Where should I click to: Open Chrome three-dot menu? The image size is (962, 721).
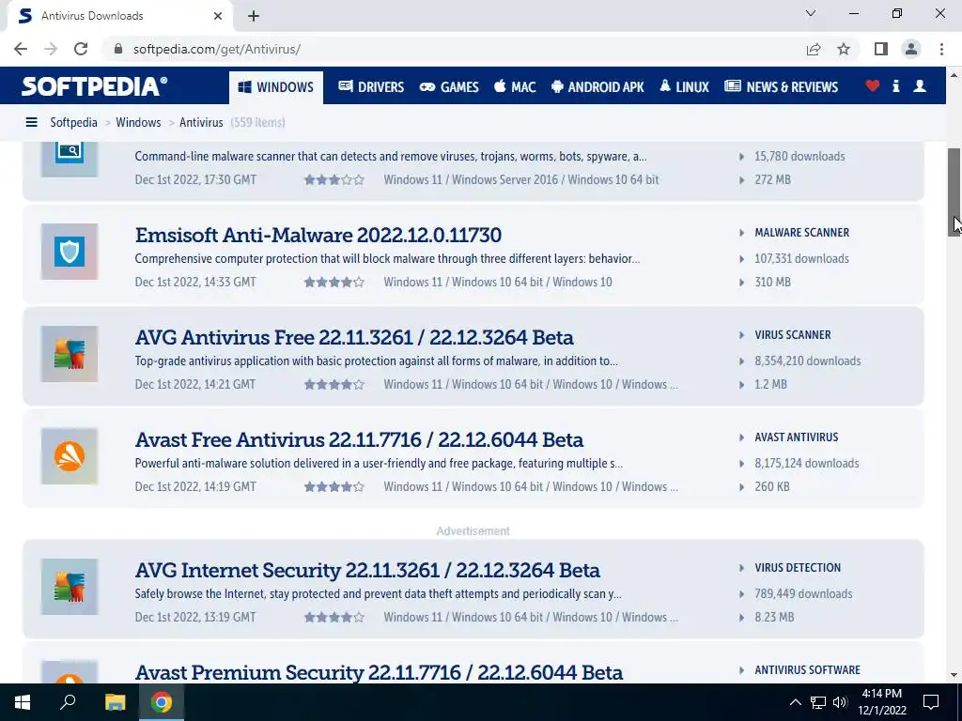coord(941,49)
